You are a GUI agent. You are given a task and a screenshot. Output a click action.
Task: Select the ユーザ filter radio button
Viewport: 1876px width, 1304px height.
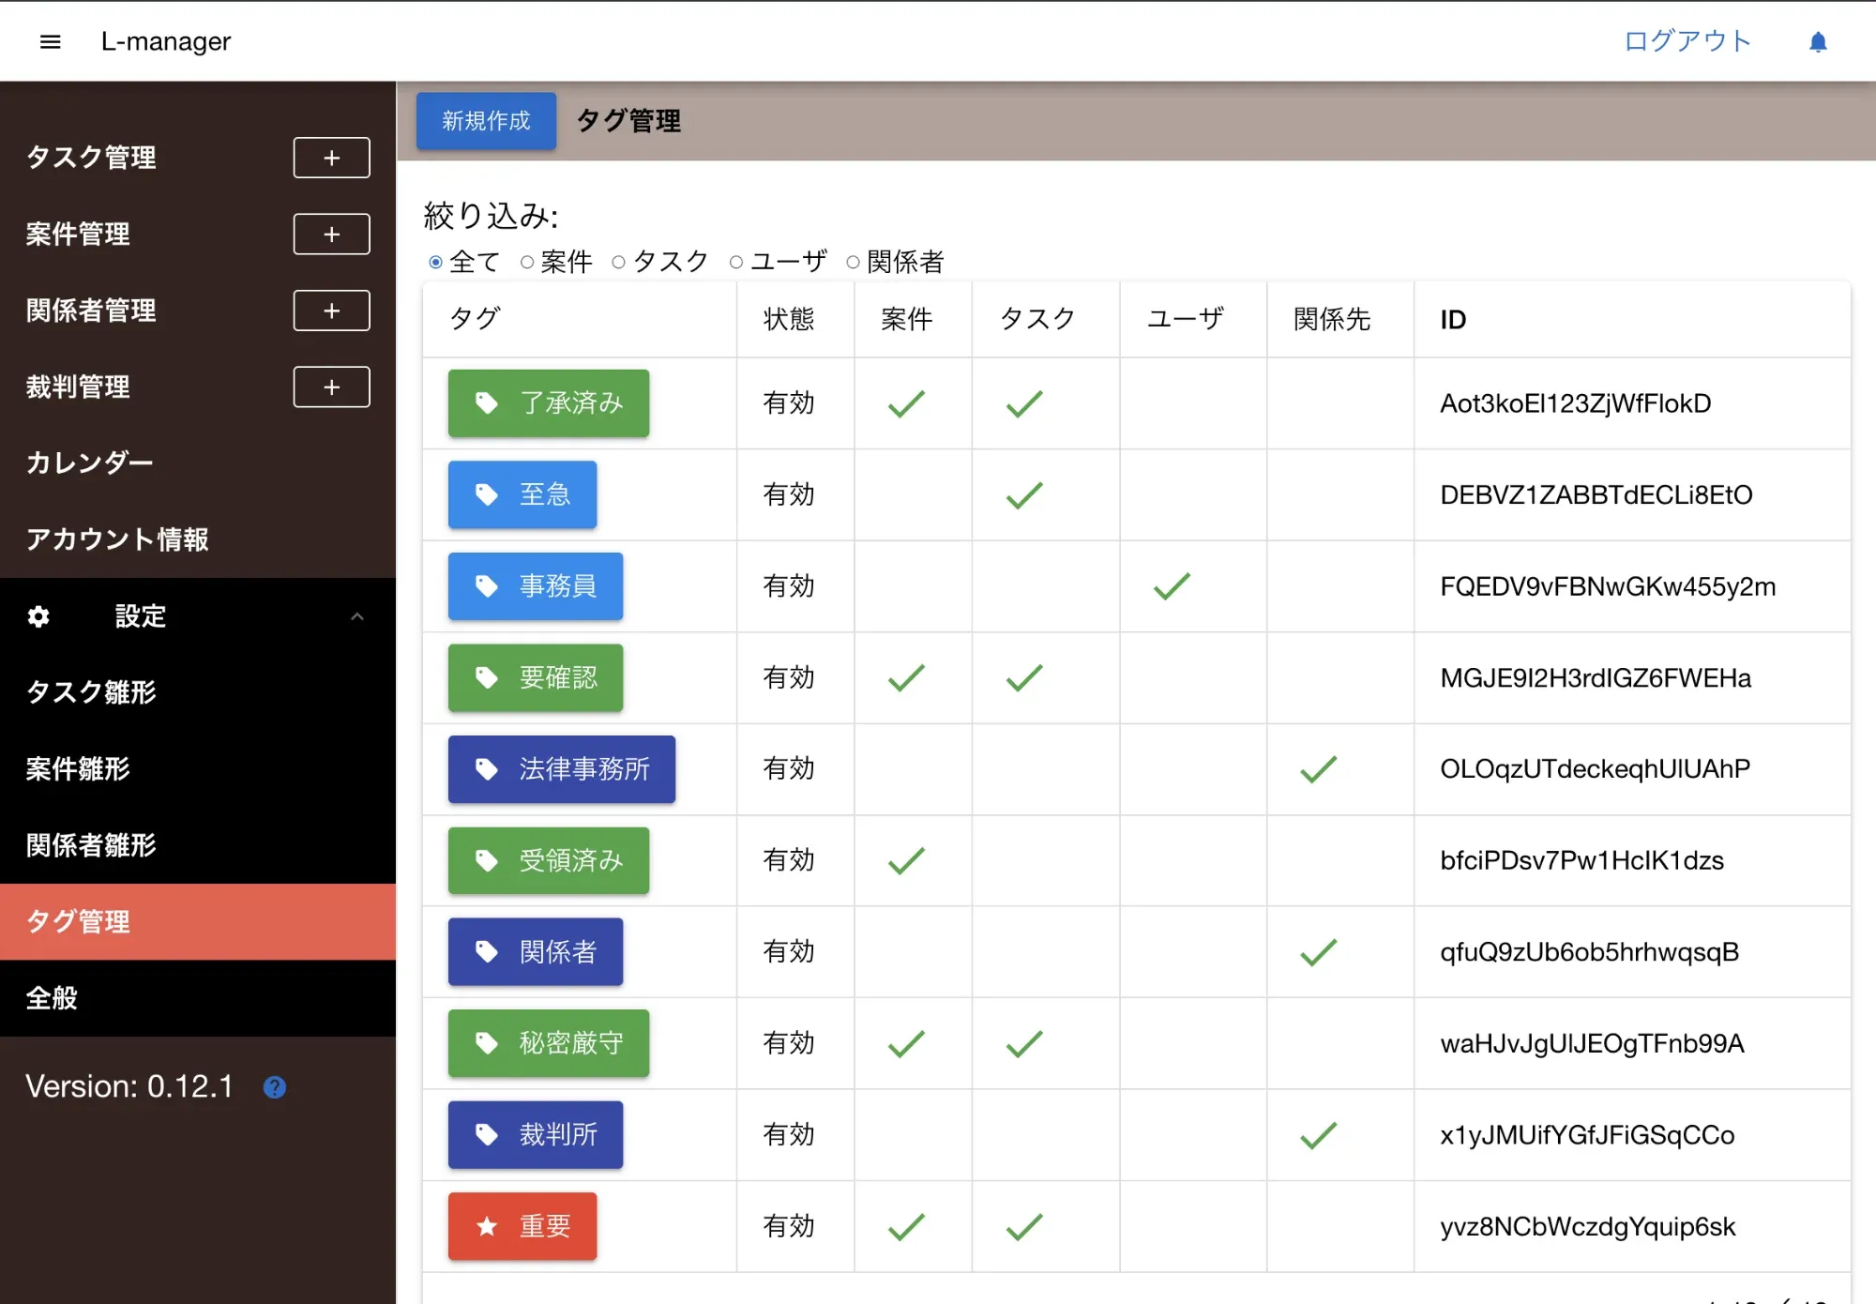coord(736,262)
